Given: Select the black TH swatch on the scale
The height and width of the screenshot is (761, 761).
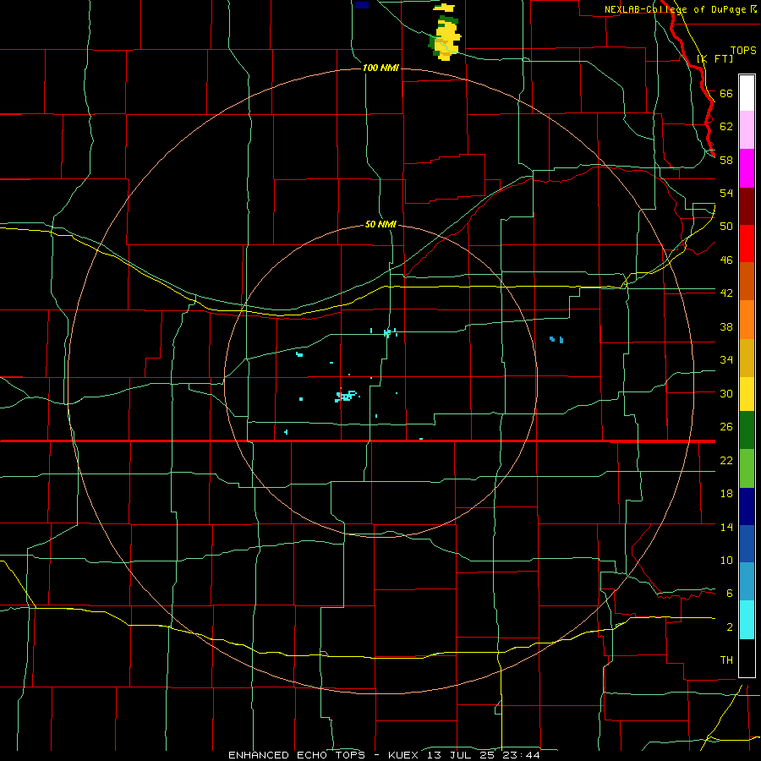Looking at the screenshot, I should tap(747, 658).
